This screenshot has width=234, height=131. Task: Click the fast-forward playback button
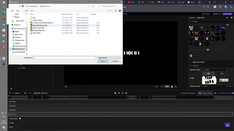(x=126, y=93)
